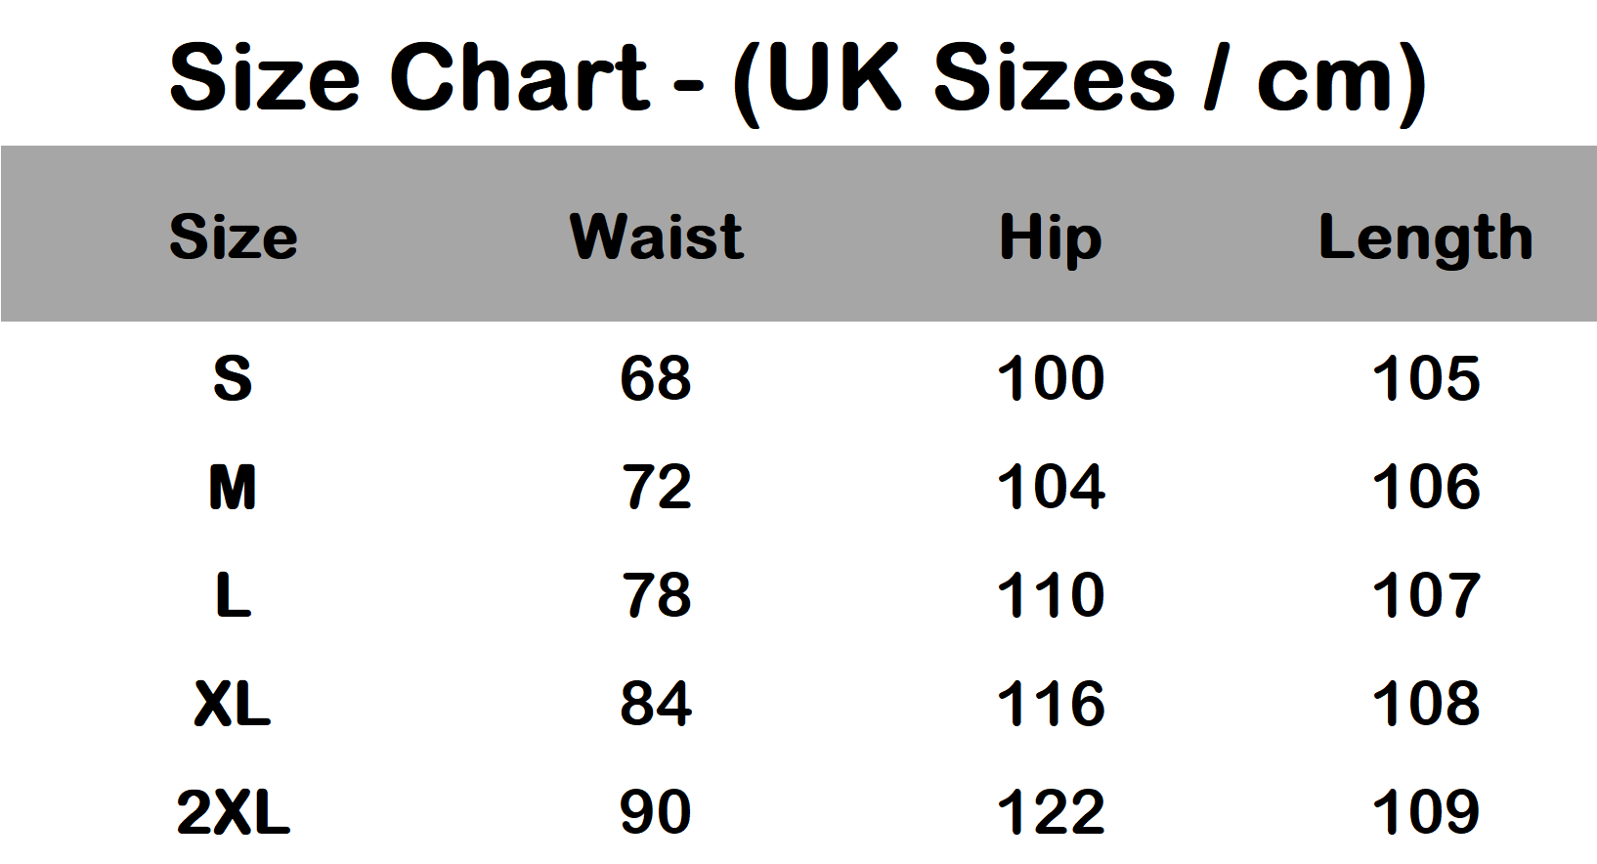Click length value 109 for size 2XL

tap(1426, 812)
